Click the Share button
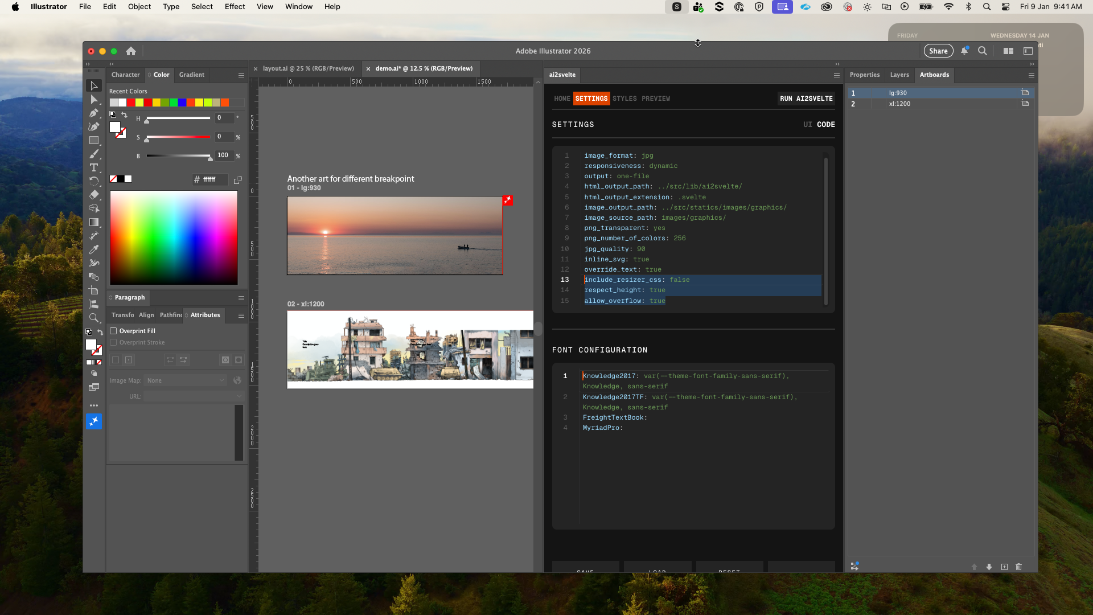 938,51
